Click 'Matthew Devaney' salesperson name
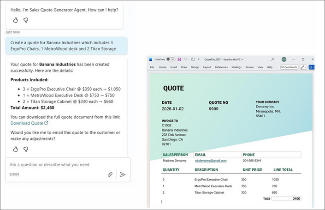This screenshot has width=325, height=210. coord(175,161)
